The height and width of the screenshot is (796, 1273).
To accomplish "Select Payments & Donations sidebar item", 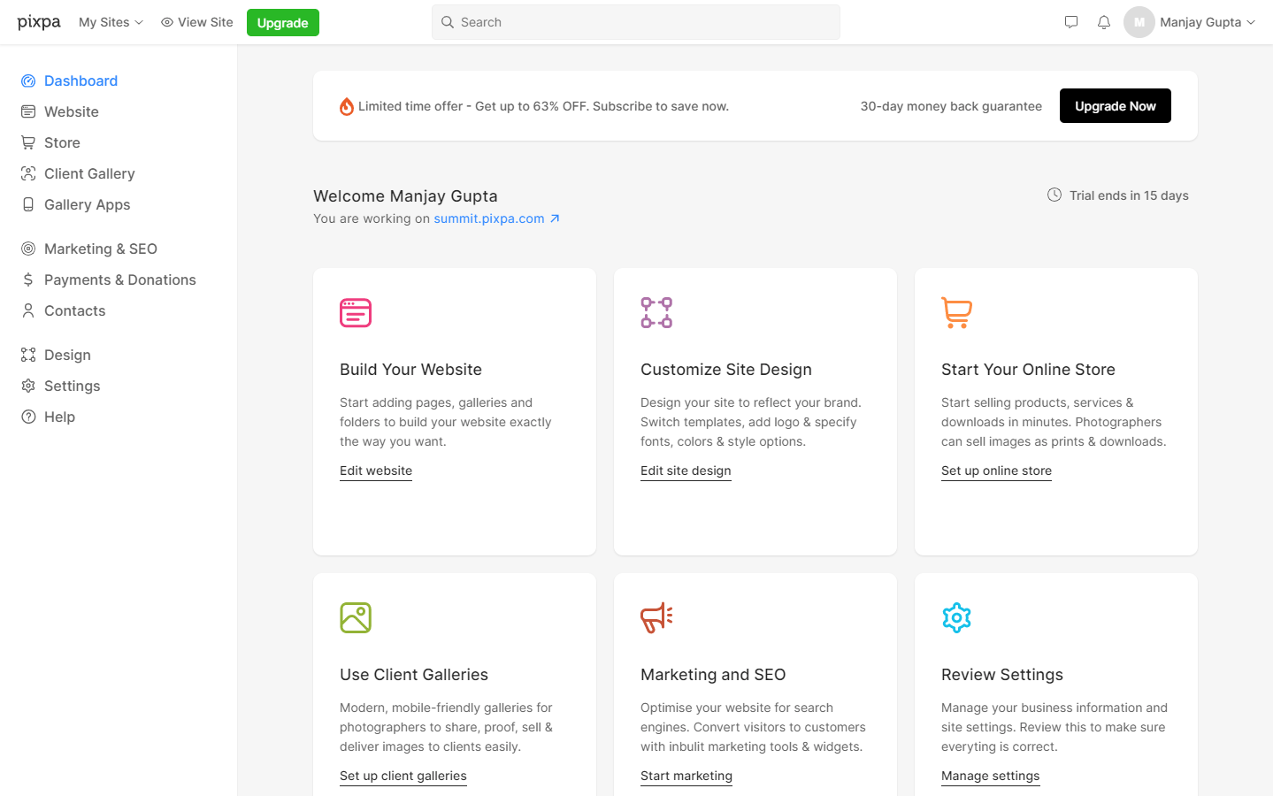I will pyautogui.click(x=119, y=279).
